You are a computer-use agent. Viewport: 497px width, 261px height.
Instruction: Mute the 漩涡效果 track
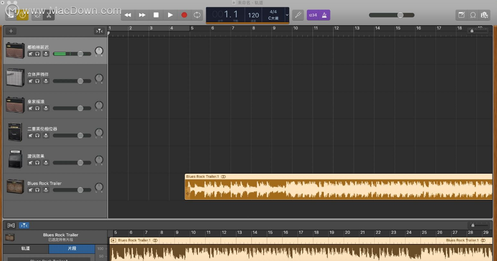click(30, 163)
